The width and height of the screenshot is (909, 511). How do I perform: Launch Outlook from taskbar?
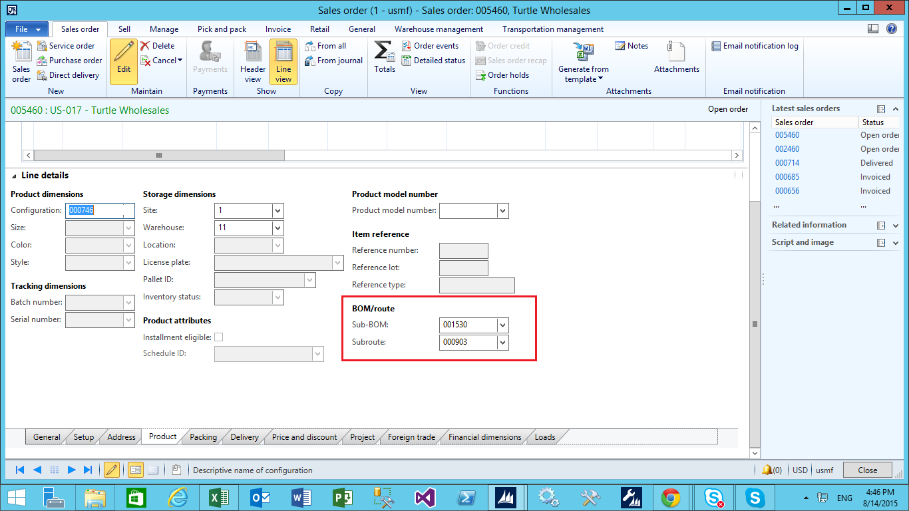(x=260, y=497)
